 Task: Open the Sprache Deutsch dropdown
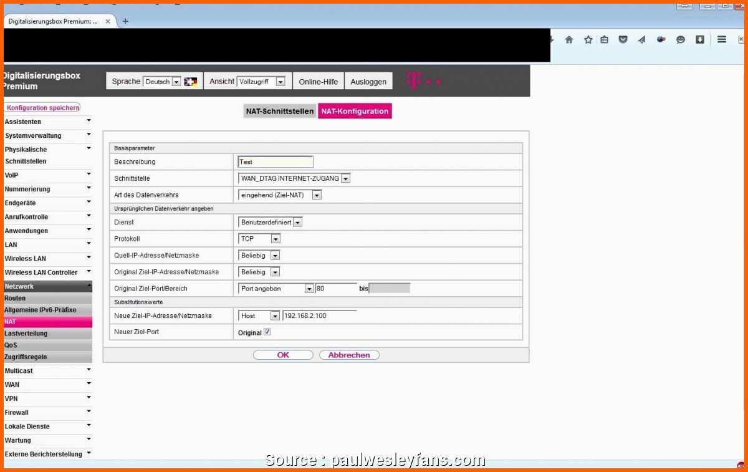tap(161, 82)
